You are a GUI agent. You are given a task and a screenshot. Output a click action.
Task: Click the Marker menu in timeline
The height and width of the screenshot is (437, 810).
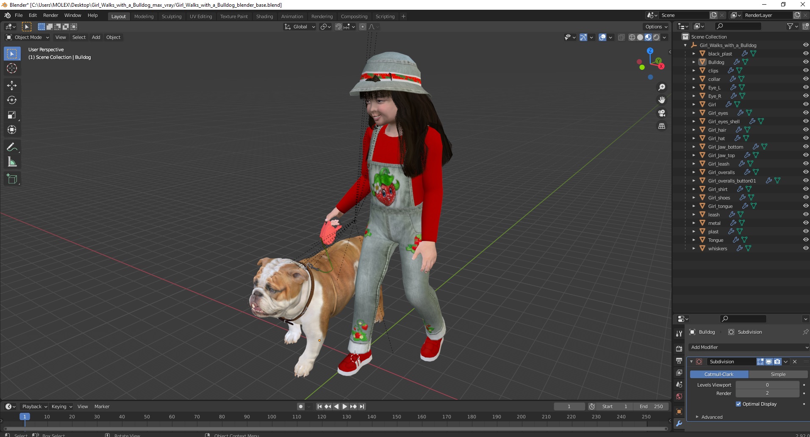[x=102, y=407]
